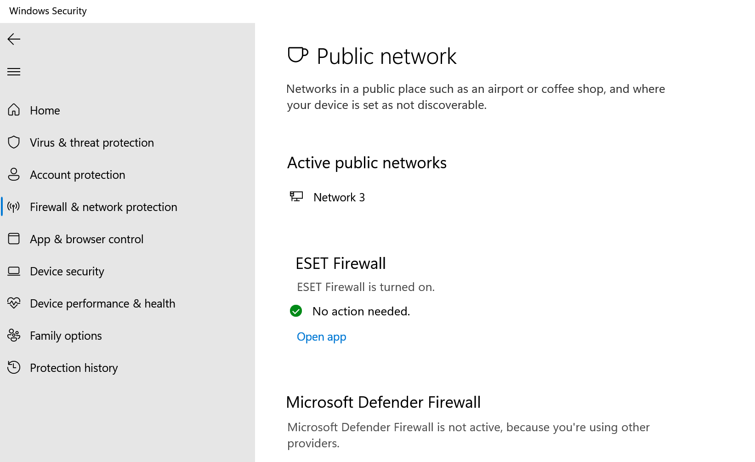Navigate to Family options

(66, 336)
